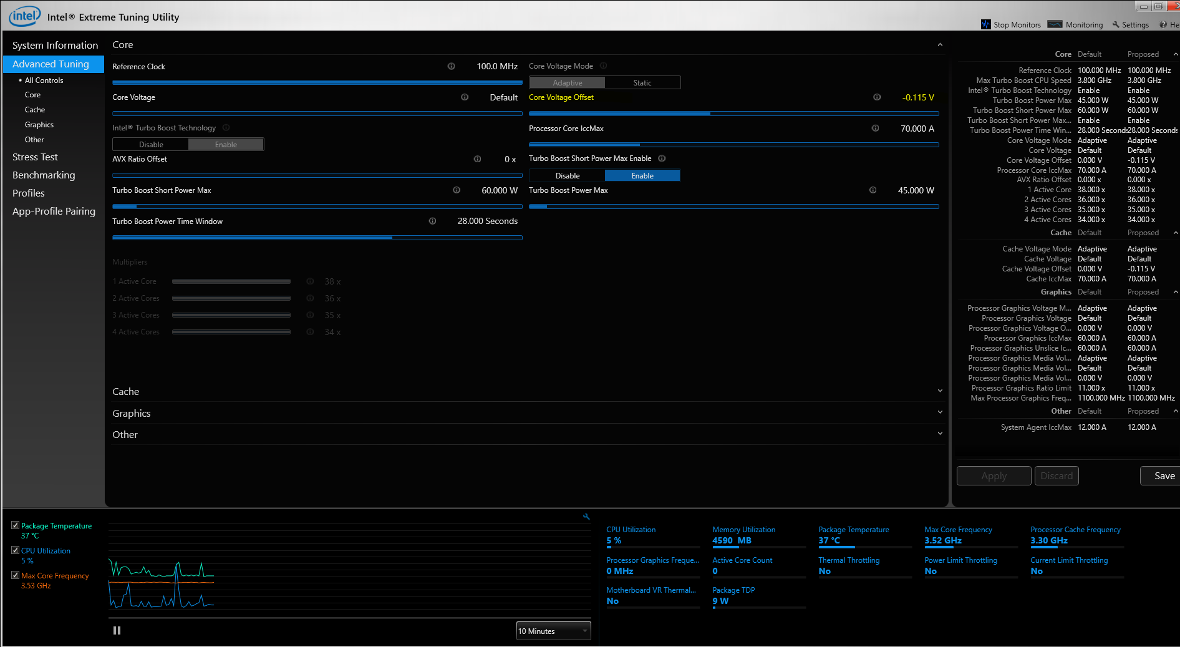Toggle CPU Utilization graph checkbox
Image resolution: width=1180 pixels, height=647 pixels.
tap(15, 550)
